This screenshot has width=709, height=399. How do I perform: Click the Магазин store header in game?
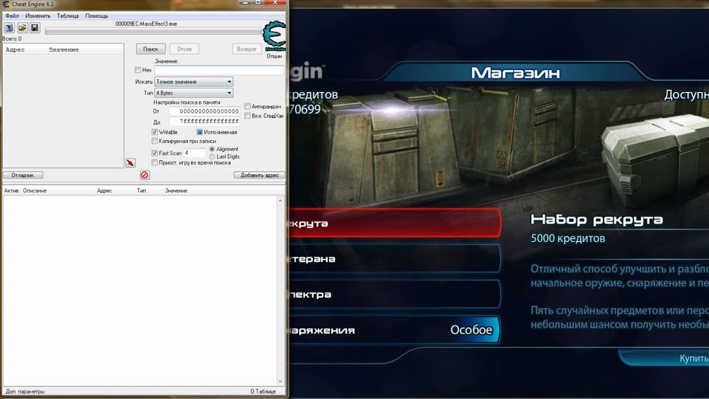pyautogui.click(x=516, y=73)
